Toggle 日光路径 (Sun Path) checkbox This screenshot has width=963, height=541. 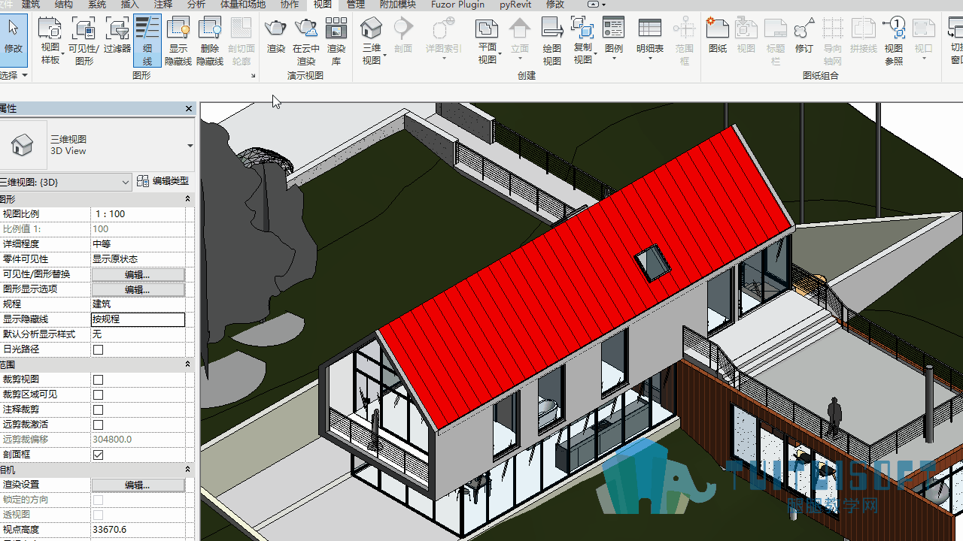[98, 349]
